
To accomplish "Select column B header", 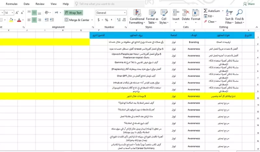I will click(x=224, y=30).
